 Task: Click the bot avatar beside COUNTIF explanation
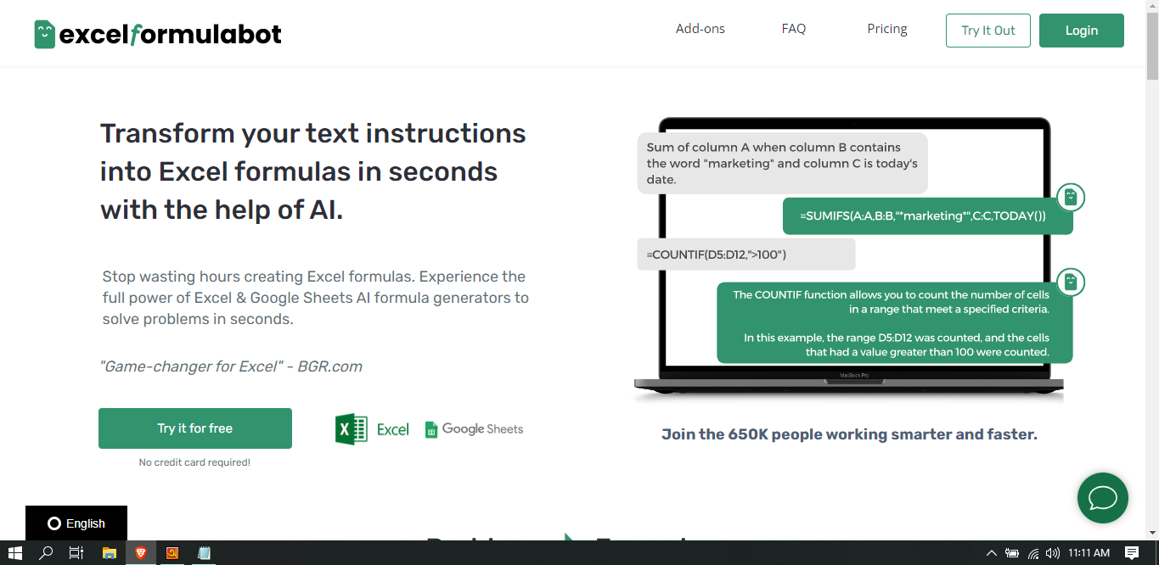pyautogui.click(x=1071, y=281)
